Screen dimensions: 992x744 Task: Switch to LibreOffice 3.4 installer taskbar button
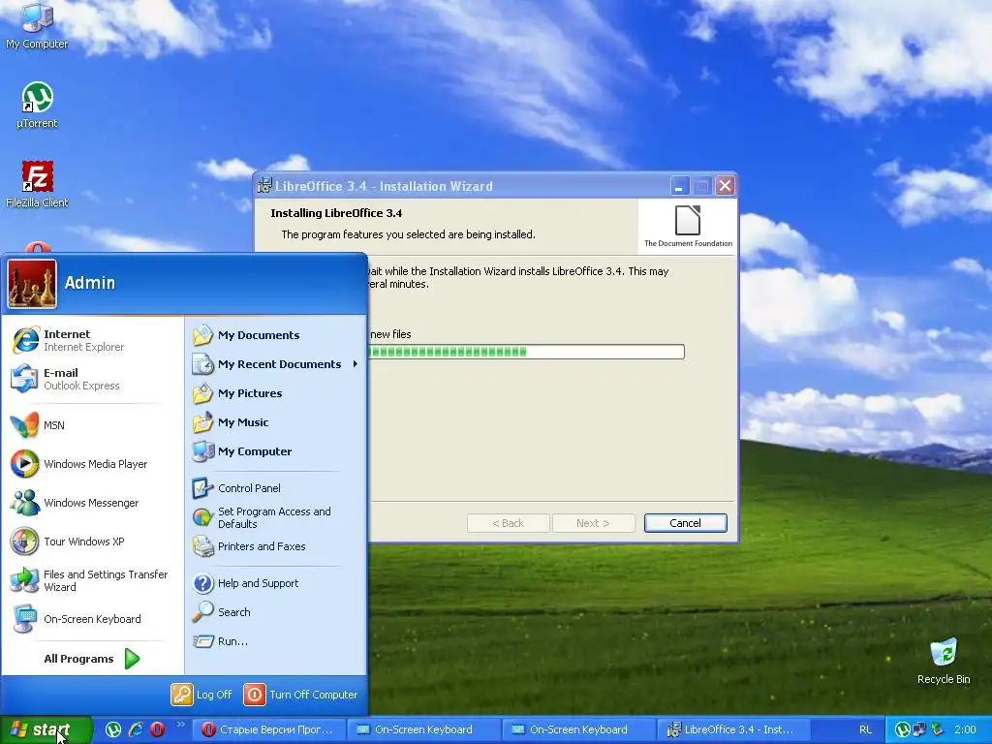pyautogui.click(x=732, y=729)
